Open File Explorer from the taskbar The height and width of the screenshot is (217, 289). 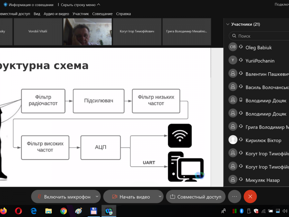(x=48, y=210)
